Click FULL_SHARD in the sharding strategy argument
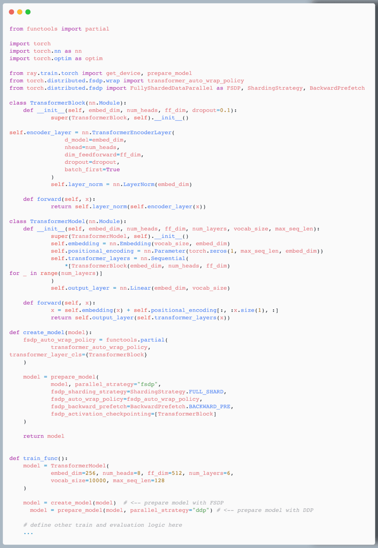378x548 pixels. (x=206, y=392)
